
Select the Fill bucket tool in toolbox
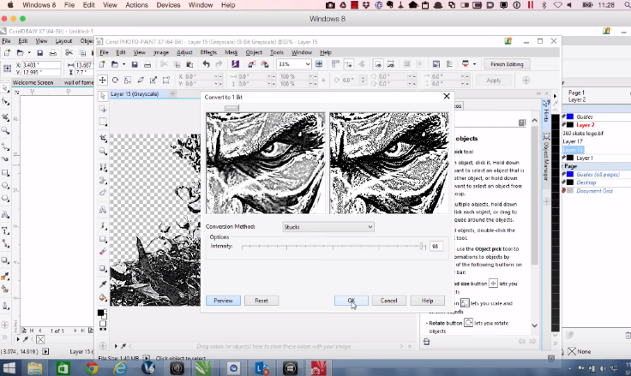103,297
